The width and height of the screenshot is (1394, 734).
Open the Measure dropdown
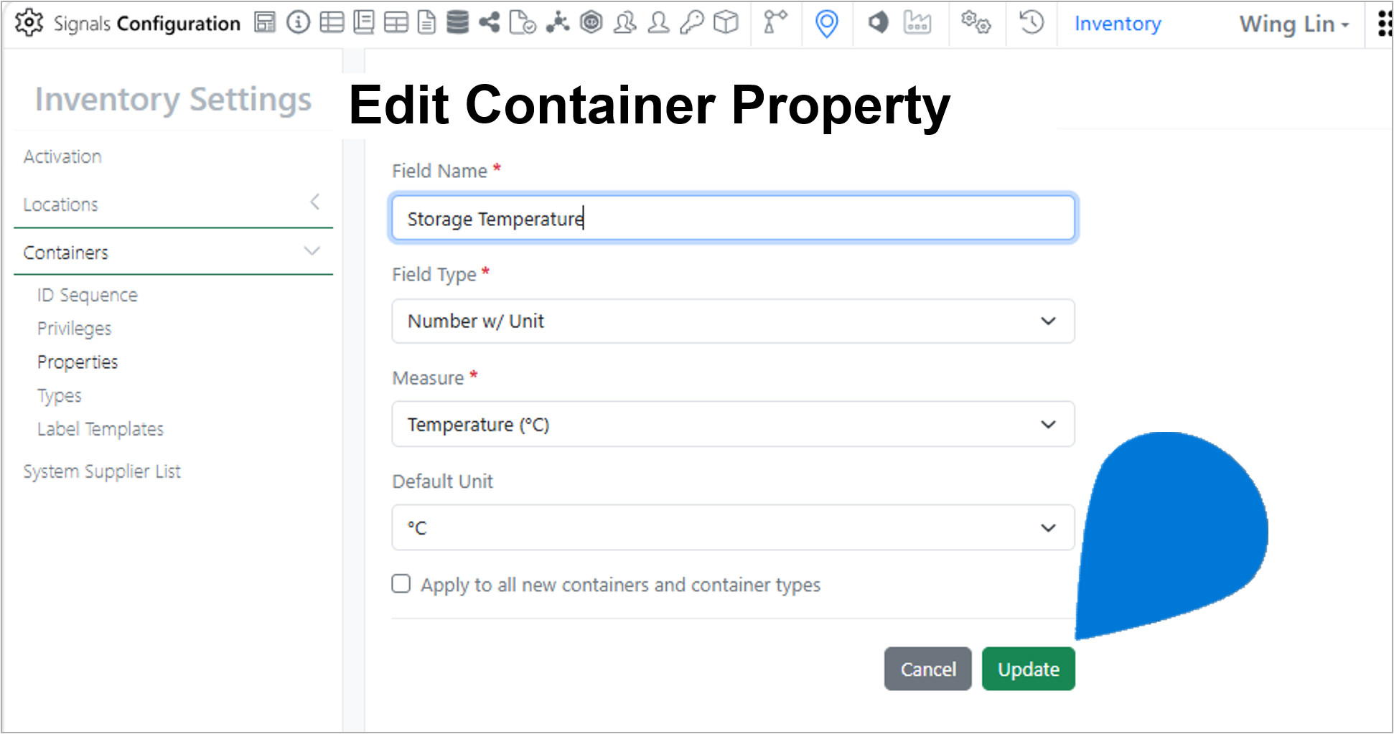pyautogui.click(x=733, y=424)
